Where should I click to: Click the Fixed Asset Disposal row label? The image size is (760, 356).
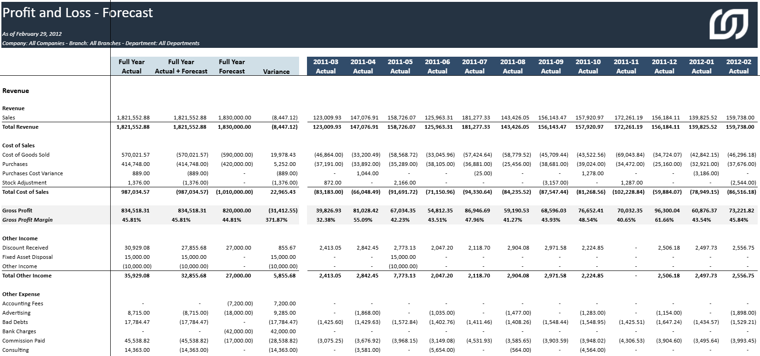pyautogui.click(x=27, y=257)
